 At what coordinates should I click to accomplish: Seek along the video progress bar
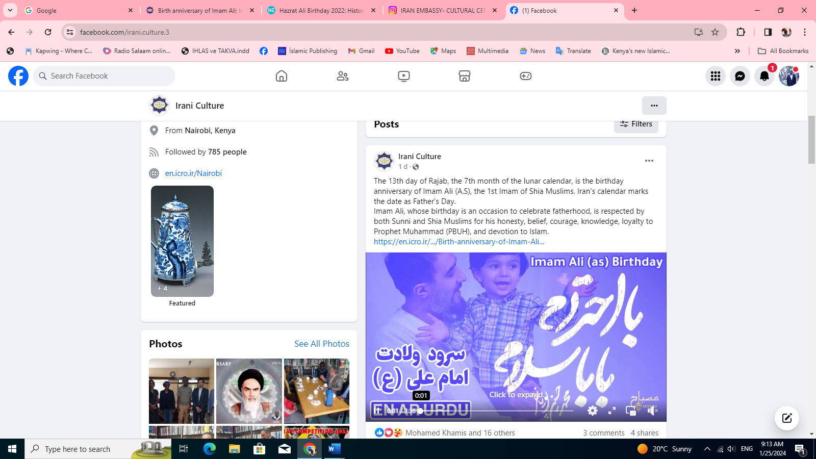click(497, 411)
